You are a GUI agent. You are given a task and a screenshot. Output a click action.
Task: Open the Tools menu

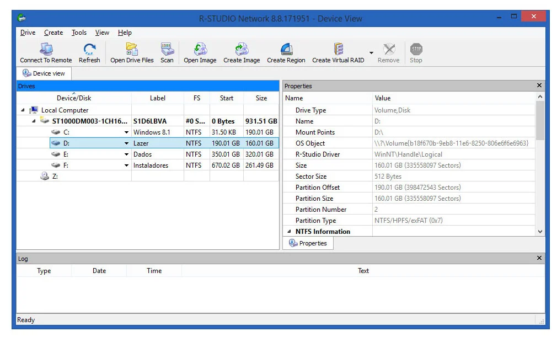79,33
